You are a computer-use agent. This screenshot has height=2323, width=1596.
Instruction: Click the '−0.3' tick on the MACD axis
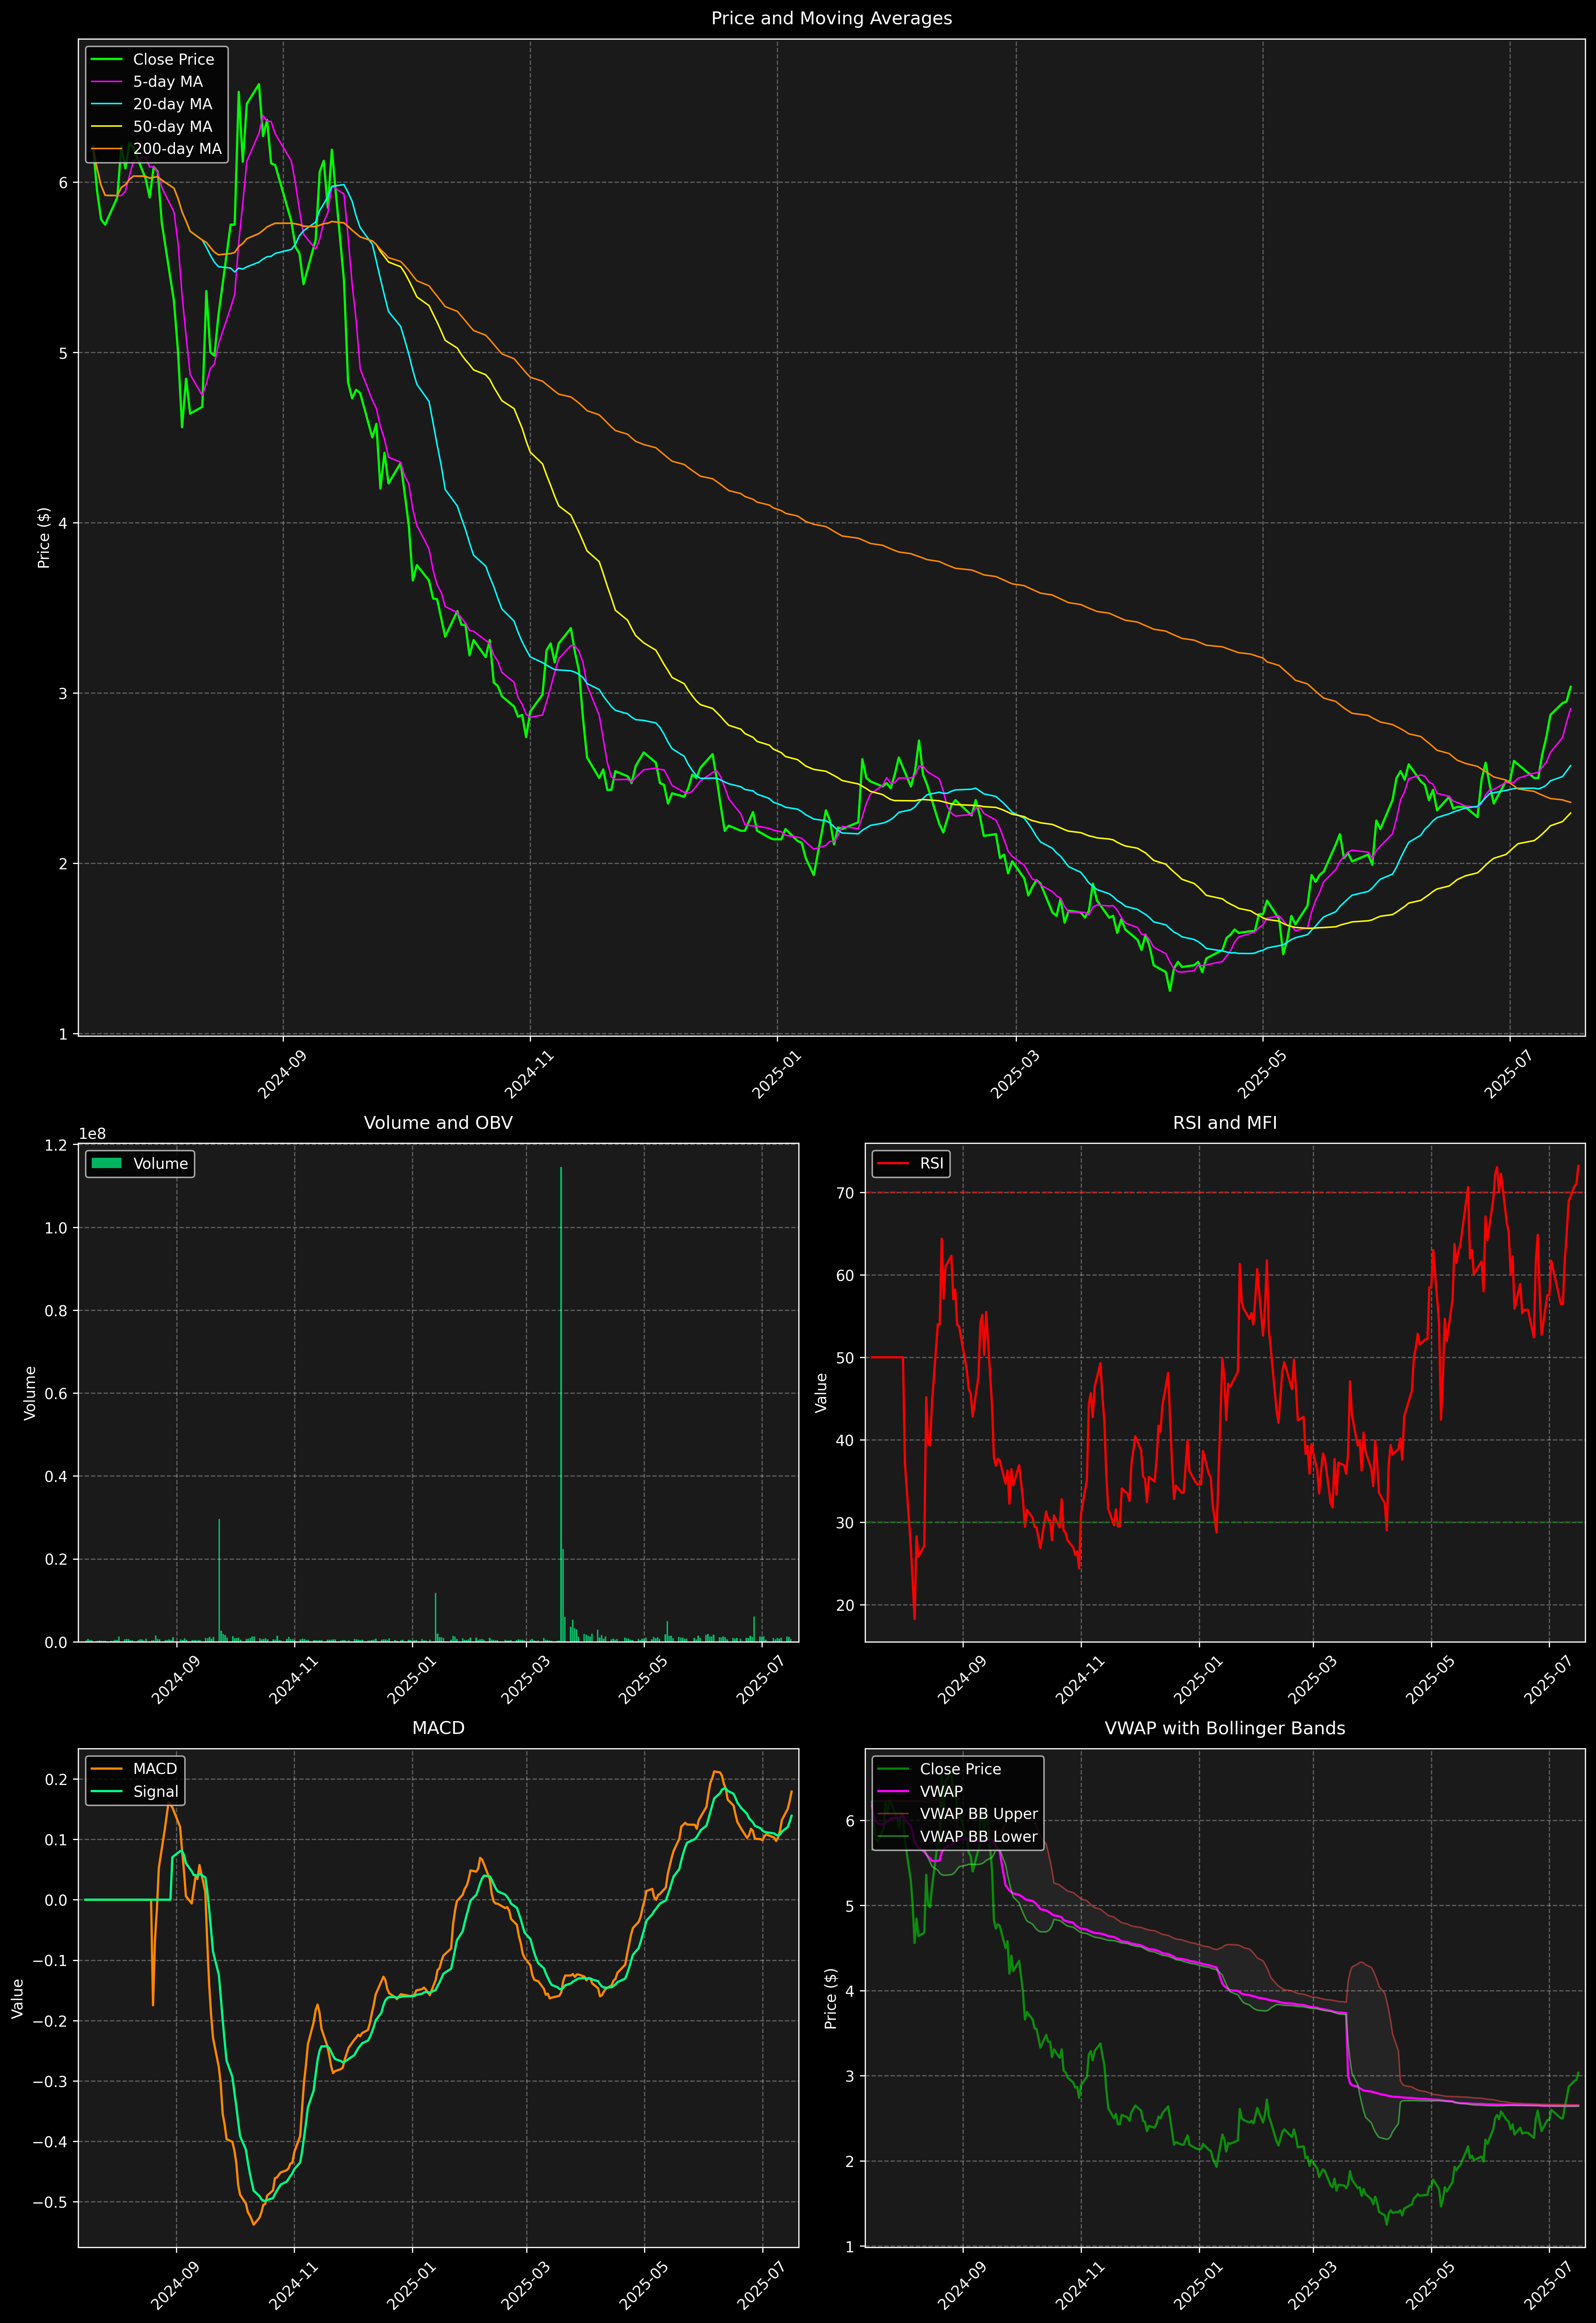(x=51, y=2081)
